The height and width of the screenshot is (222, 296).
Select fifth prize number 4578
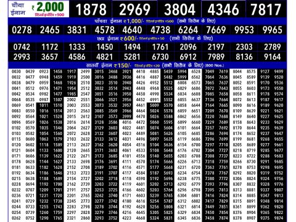pyautogui.click(x=105, y=30)
